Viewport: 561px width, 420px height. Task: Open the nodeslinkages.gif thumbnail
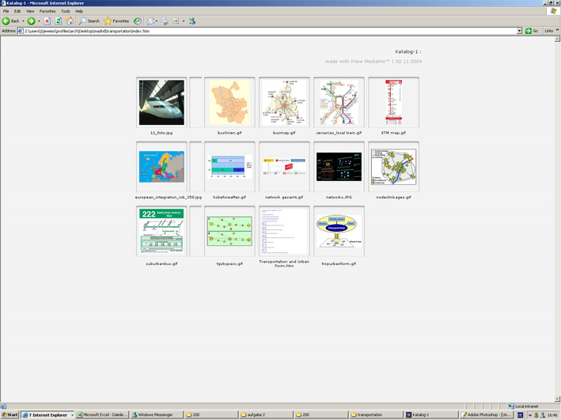[393, 167]
